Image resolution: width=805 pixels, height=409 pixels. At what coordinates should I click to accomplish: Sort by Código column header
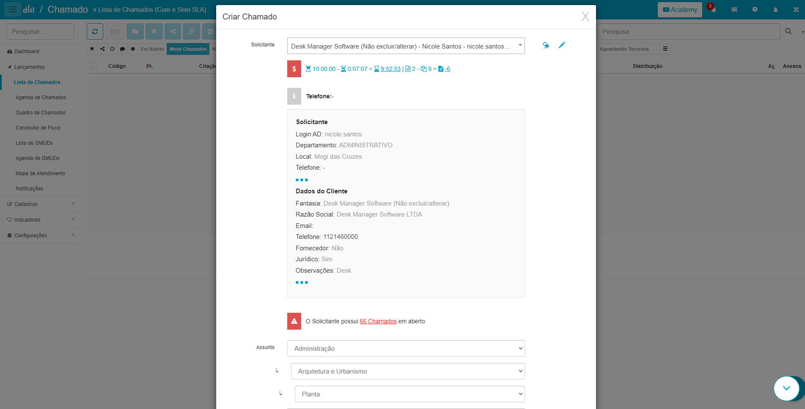coord(117,66)
